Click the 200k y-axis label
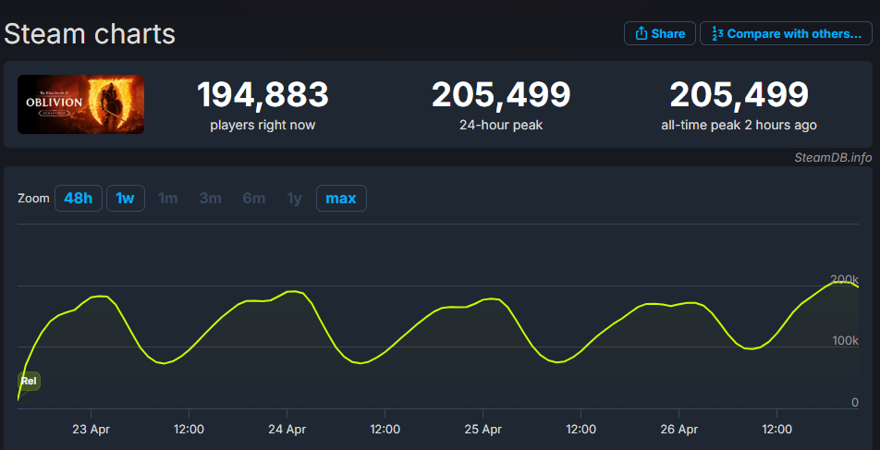This screenshot has height=450, width=880. tap(844, 279)
